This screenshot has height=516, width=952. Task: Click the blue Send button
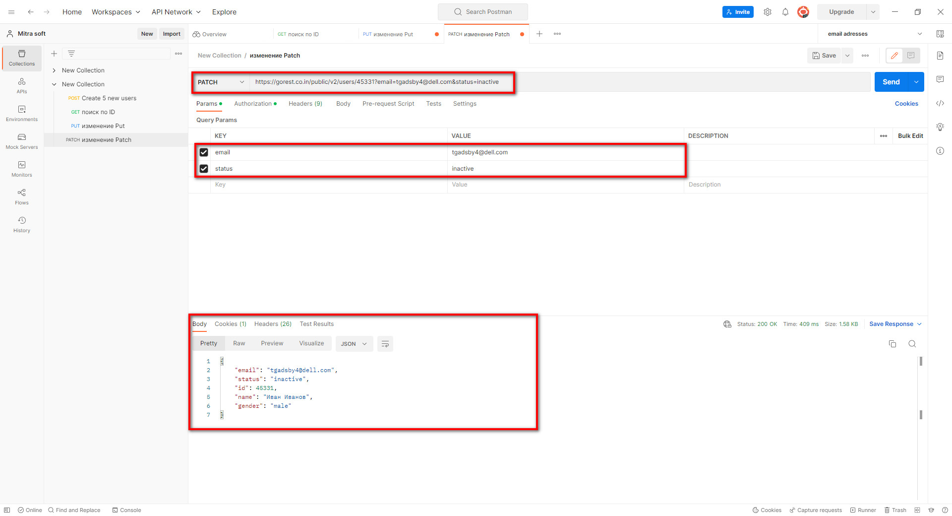(891, 82)
